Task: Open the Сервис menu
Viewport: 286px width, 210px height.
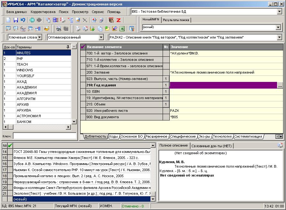Action: coord(98,12)
